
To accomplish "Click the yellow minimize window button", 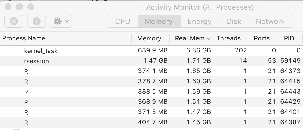I will pos(19,7).
